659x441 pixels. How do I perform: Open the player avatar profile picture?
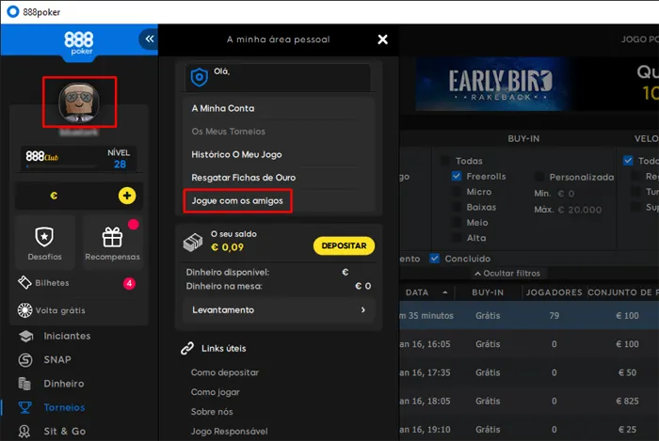click(79, 102)
